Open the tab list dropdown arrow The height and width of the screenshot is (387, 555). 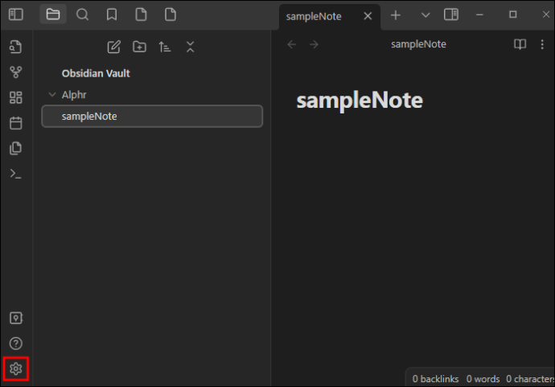[425, 15]
